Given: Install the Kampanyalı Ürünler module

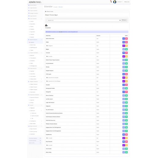Looking at the screenshot, I should click(x=126, y=88).
